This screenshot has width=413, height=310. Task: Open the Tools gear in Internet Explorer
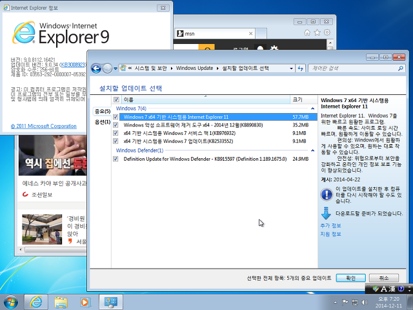pos(327,32)
